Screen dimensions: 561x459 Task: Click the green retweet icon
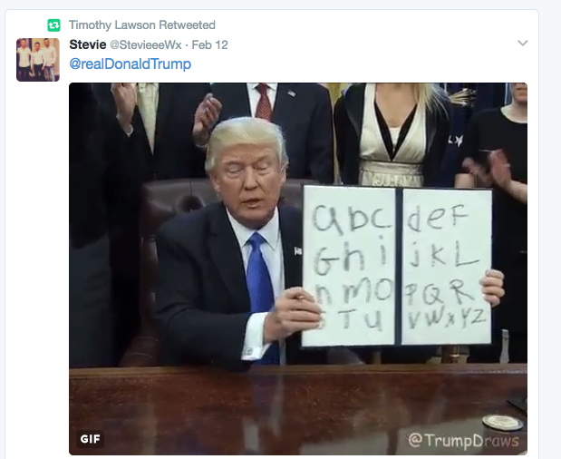(x=54, y=25)
